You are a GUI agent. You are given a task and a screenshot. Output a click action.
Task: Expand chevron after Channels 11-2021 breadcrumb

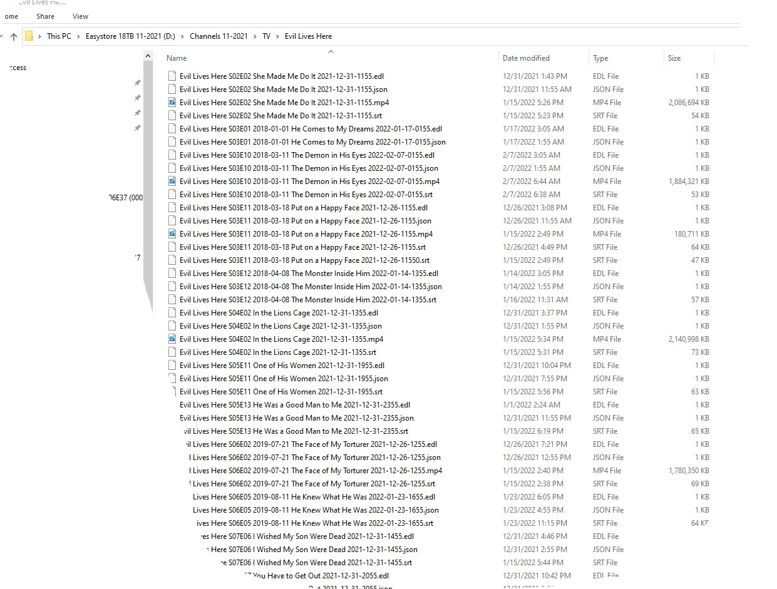click(255, 36)
